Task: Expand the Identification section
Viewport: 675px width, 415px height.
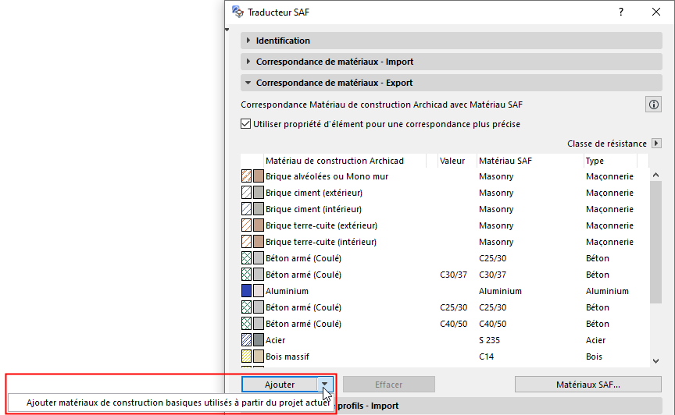Action: click(451, 41)
